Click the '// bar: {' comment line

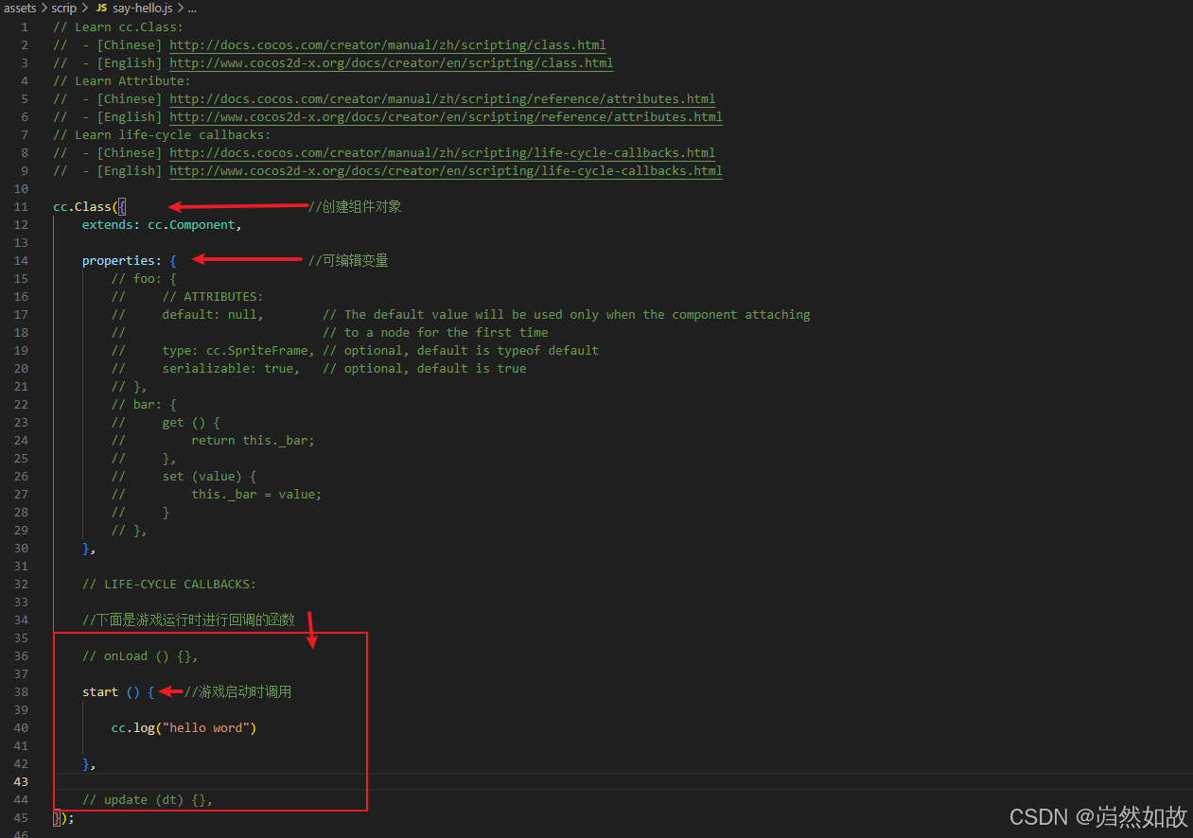pyautogui.click(x=144, y=404)
